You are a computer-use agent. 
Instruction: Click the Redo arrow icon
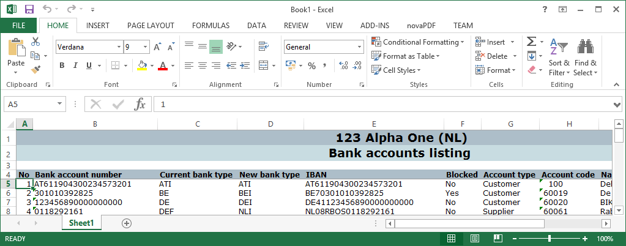[x=72, y=9]
